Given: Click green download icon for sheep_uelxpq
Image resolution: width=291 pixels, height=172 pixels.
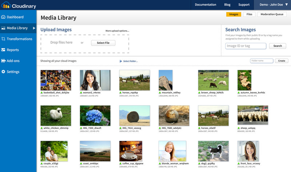Looking at the screenshot, I should pyautogui.click(x=239, y=128).
